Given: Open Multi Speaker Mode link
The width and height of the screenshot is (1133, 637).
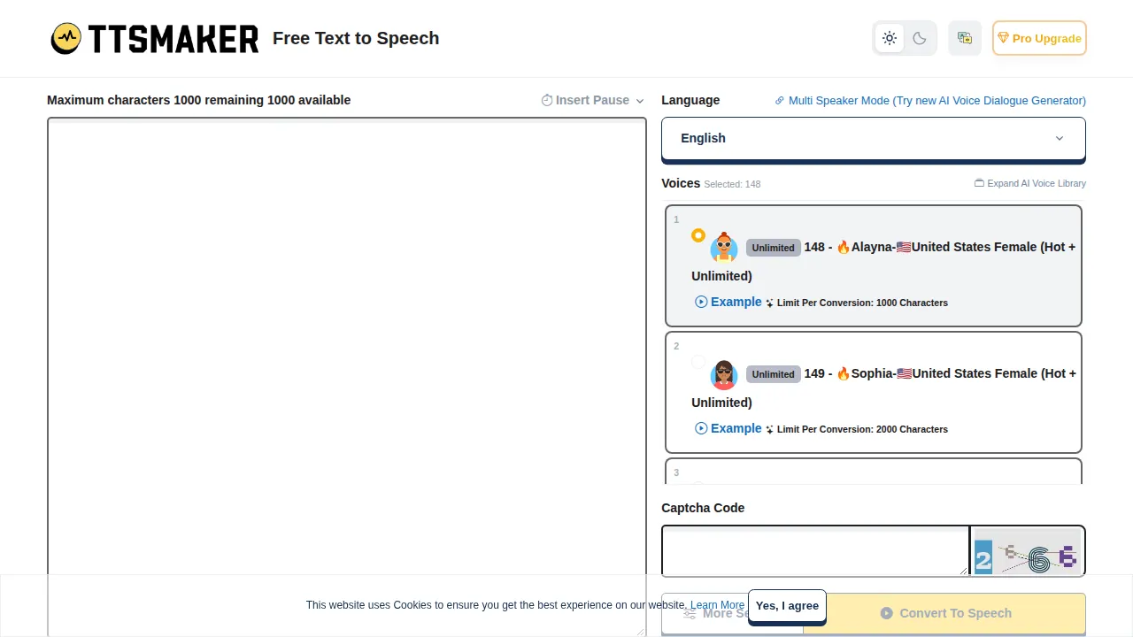Looking at the screenshot, I should 930,101.
